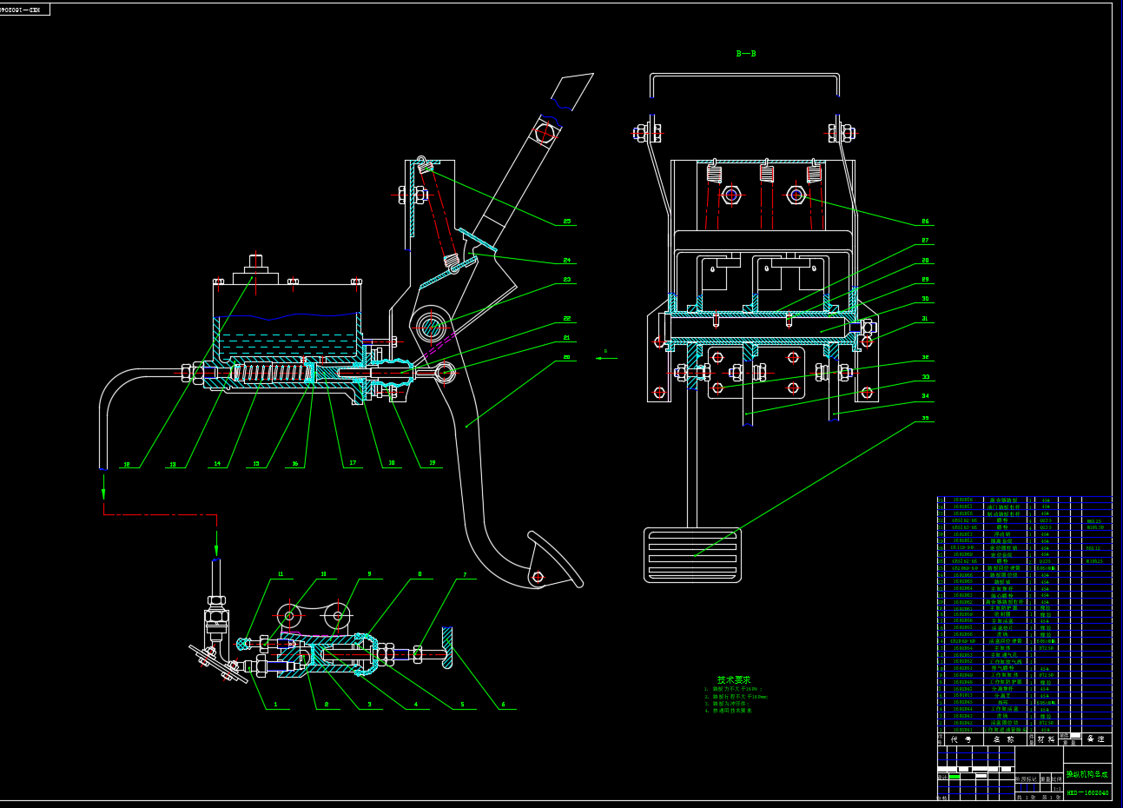Select part callout number 20
Screen dimensions: 1123x808
pyautogui.click(x=567, y=357)
